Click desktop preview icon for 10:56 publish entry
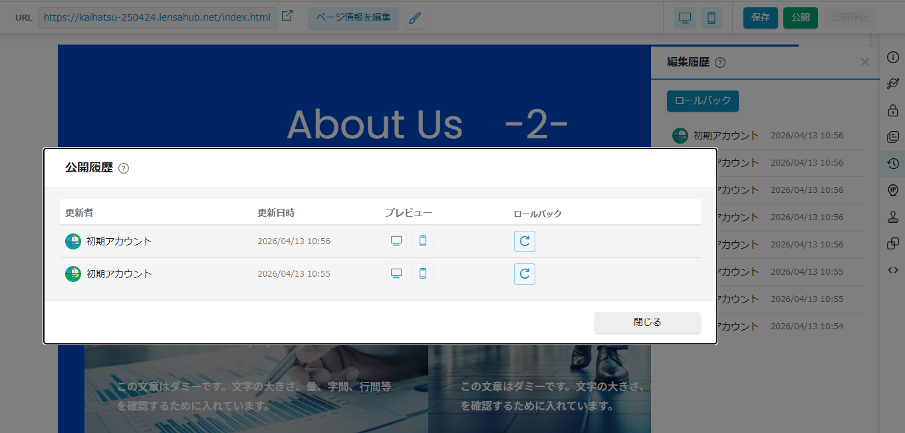 coord(396,241)
